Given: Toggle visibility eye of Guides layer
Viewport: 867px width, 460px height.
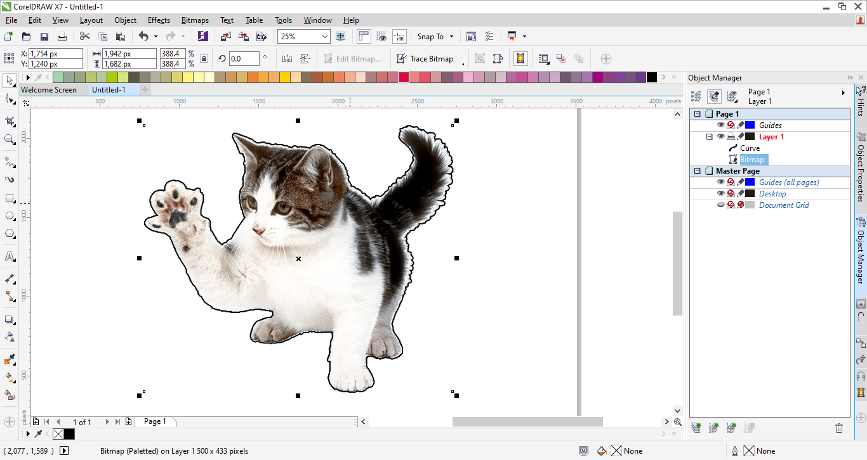Looking at the screenshot, I should (x=720, y=125).
